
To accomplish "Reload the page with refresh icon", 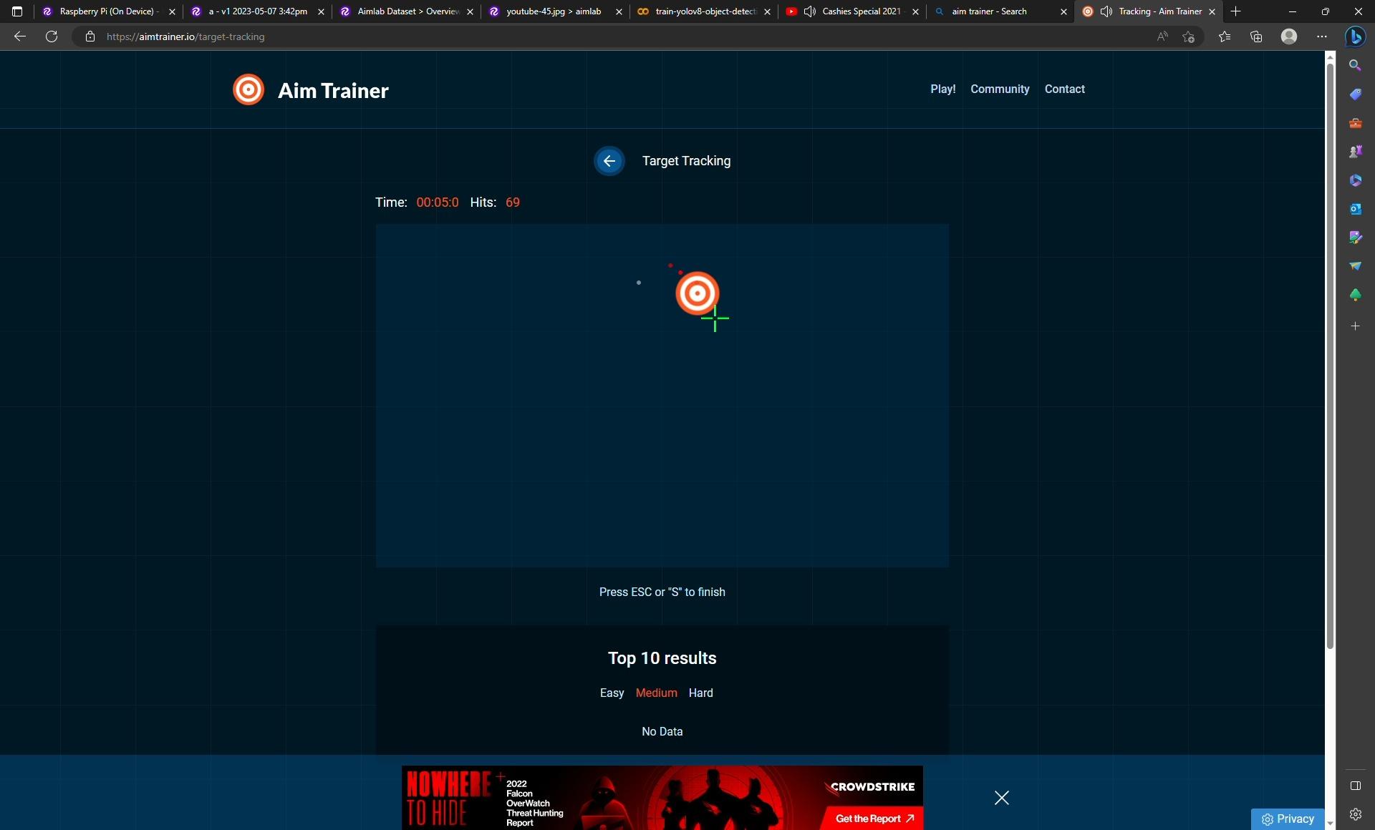I will point(52,36).
